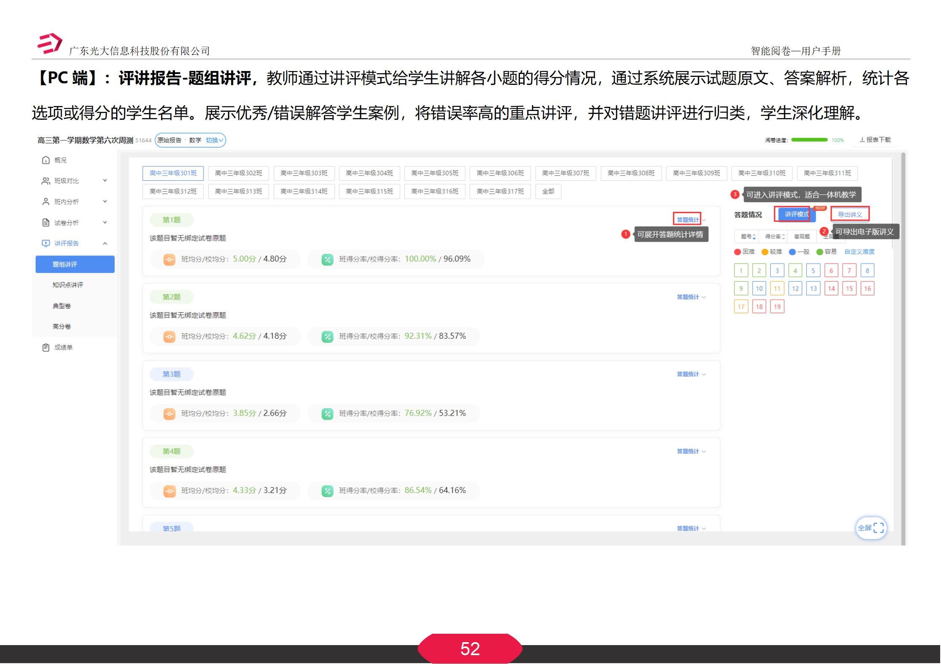Select the 班内分析 person icon

(46, 202)
